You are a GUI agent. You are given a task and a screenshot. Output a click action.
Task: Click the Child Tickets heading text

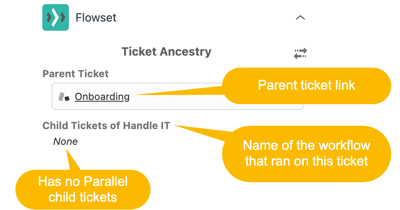click(x=106, y=125)
